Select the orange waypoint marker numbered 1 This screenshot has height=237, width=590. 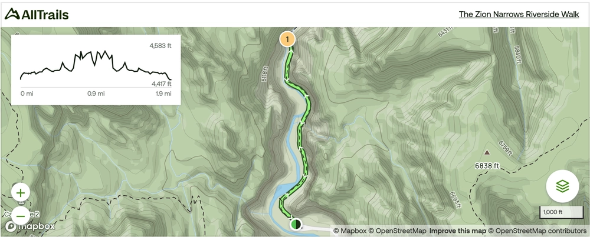coord(287,39)
